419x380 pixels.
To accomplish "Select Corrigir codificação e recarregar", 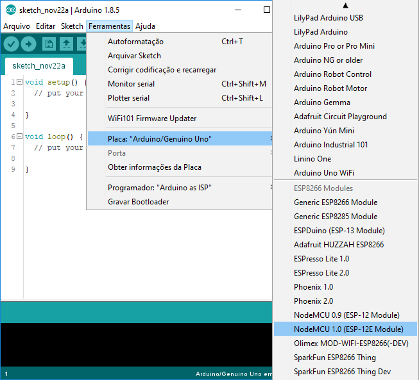I will tap(180, 70).
